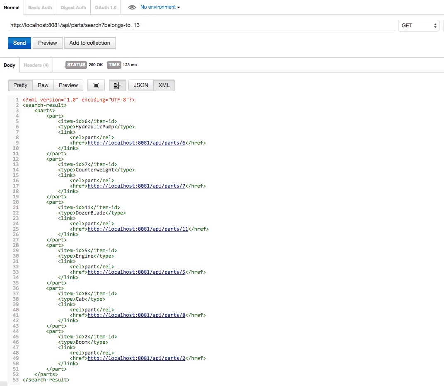Click the request URL input field
444x386 pixels.
(201, 25)
